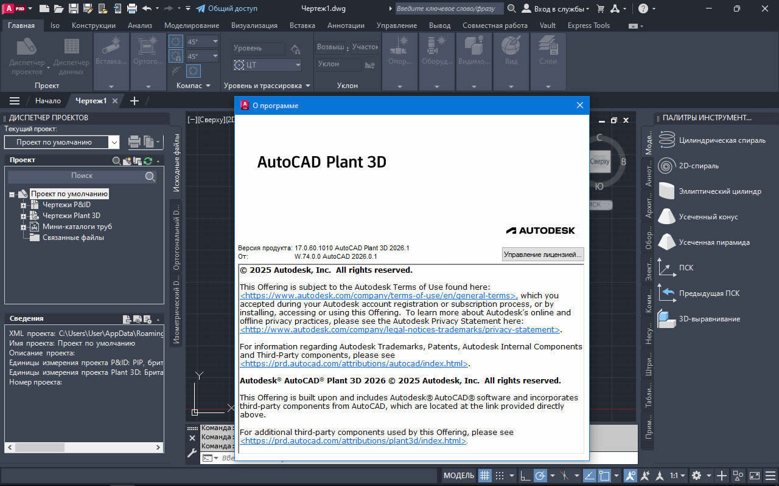This screenshot has width=779, height=486.
Task: Expand the Чертежи Plant 3D tree node
Action: tap(24, 216)
